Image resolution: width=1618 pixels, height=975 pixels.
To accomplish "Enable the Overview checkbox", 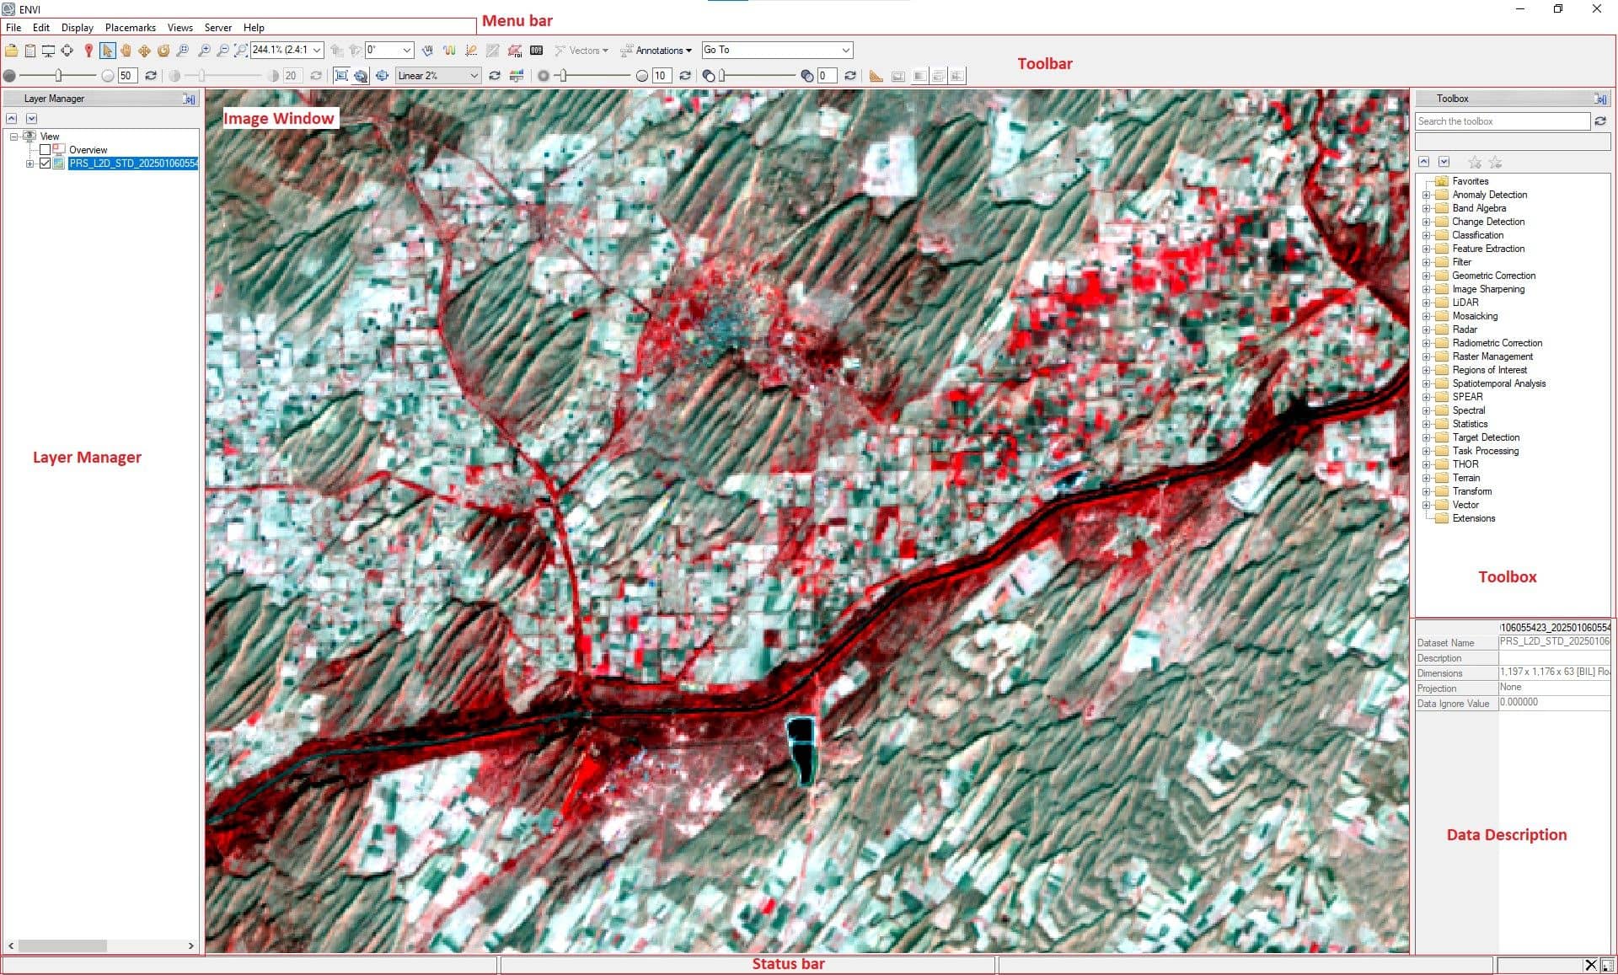I will (46, 150).
